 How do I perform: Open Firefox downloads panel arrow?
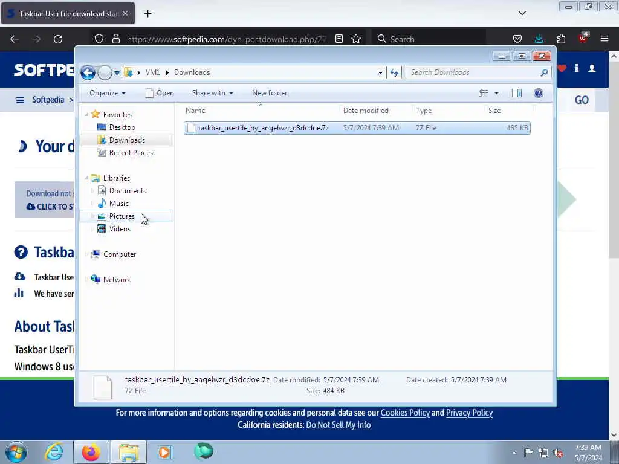(539, 39)
